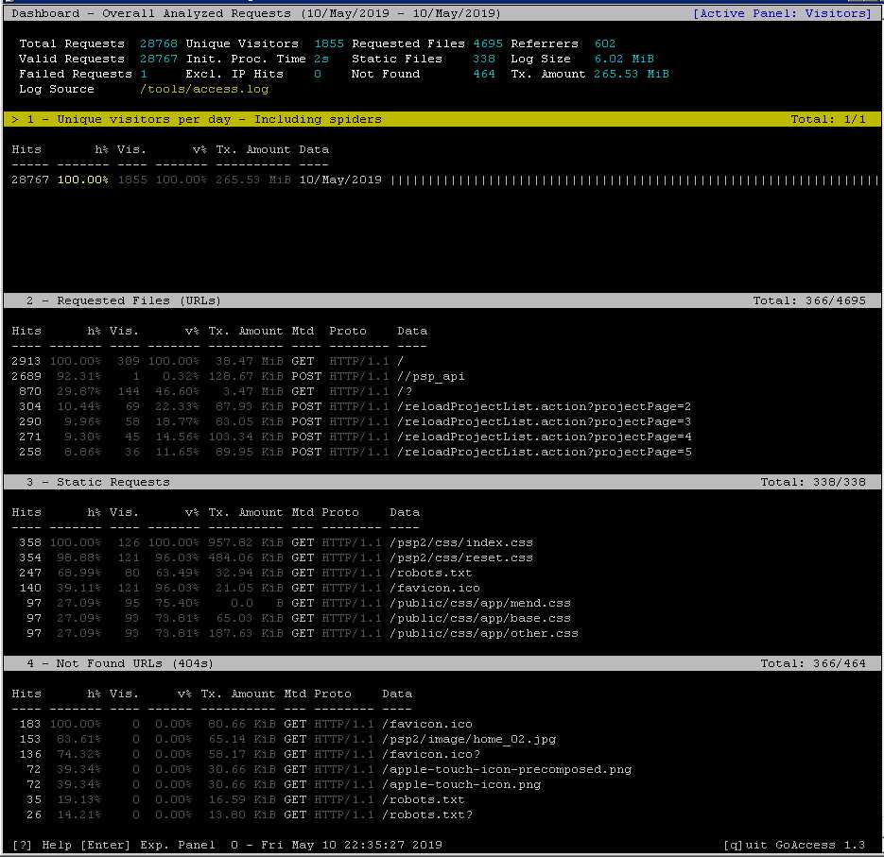The width and height of the screenshot is (884, 857).
Task: Click hits value 2913 in Requested Files
Action: point(26,361)
